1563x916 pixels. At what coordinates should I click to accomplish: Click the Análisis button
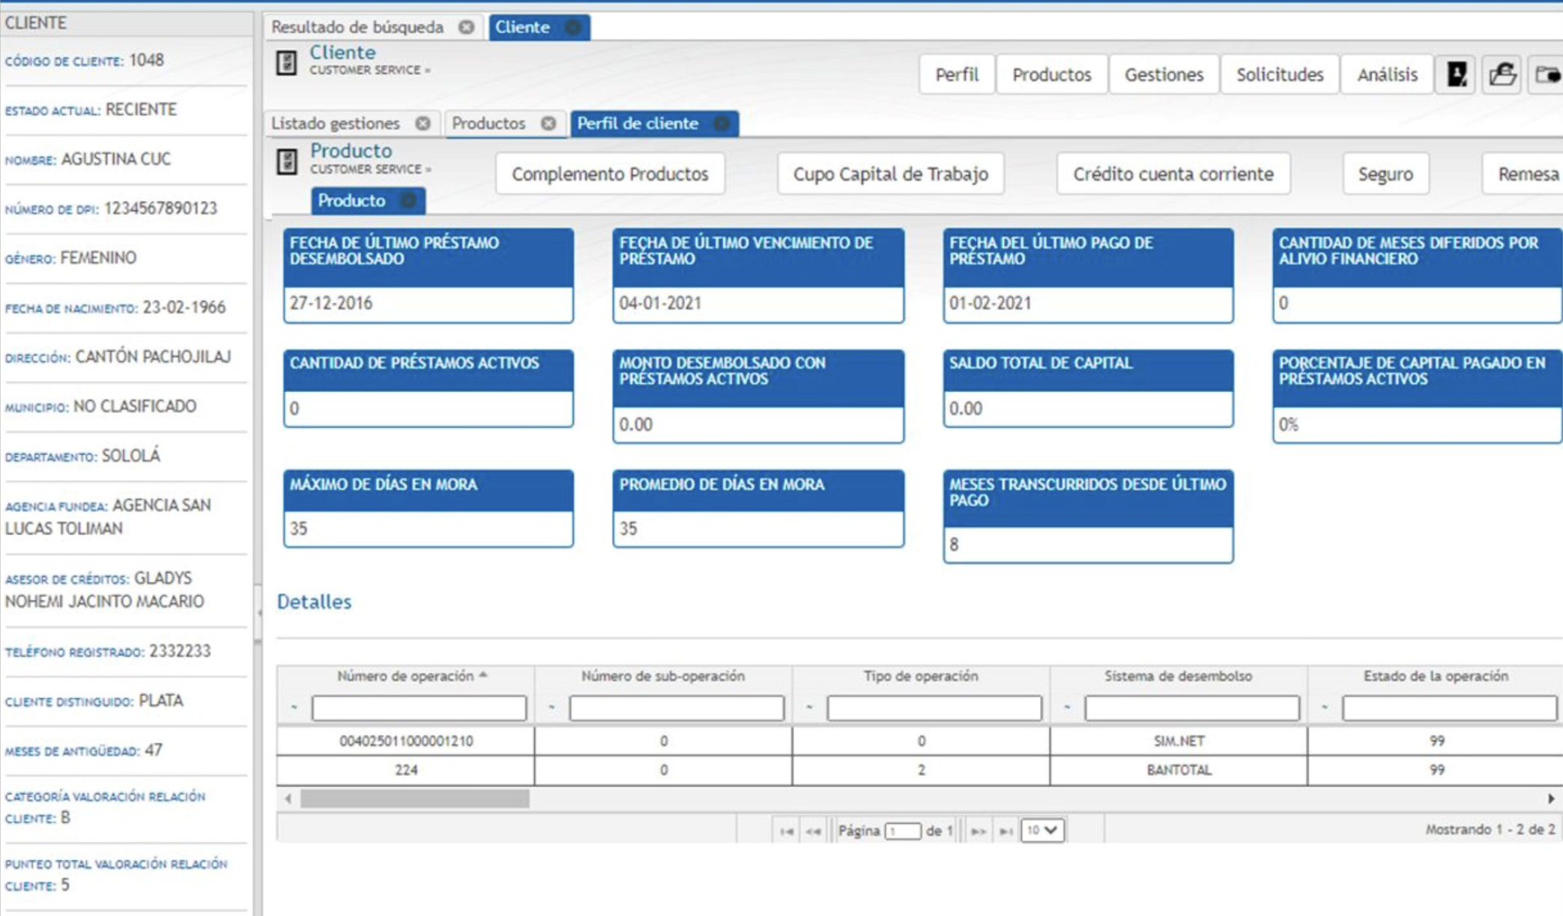click(x=1387, y=74)
